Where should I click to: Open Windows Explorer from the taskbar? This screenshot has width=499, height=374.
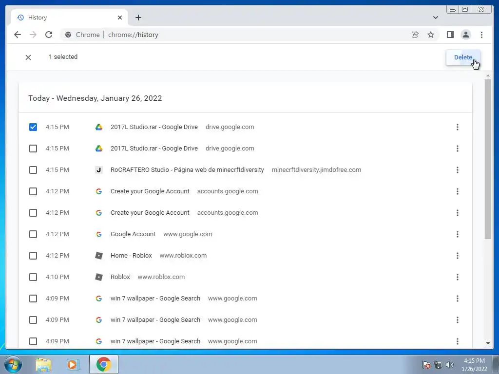[x=43, y=364]
